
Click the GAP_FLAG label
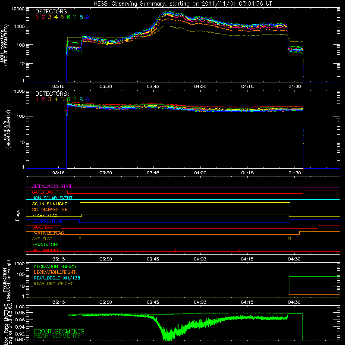tap(42, 192)
